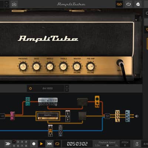Toggle the amp power bypass button

tap(30, 88)
